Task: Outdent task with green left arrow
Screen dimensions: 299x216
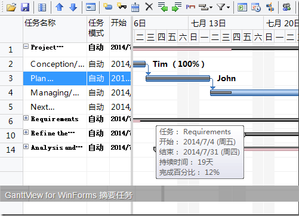Action: pos(163,7)
